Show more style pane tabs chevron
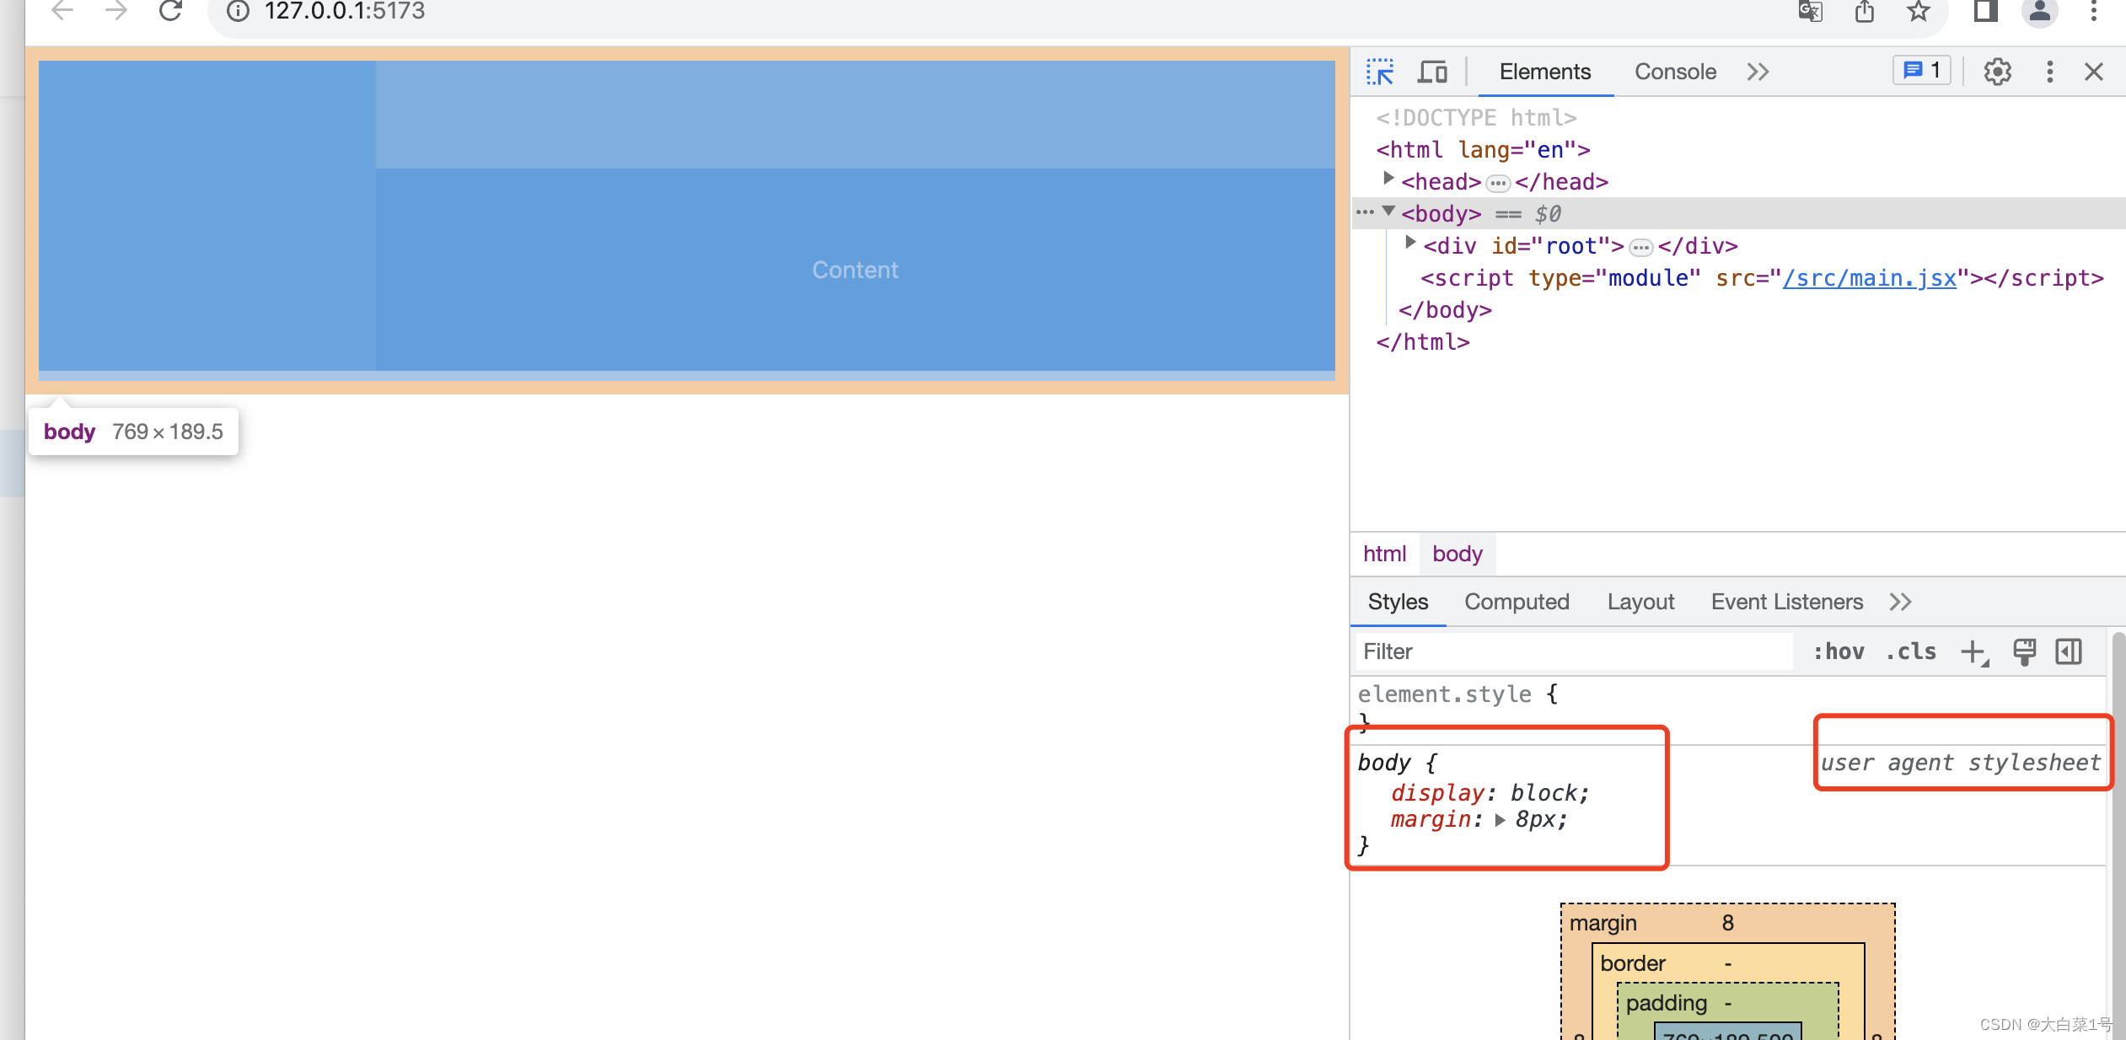Image resolution: width=2126 pixels, height=1040 pixels. (x=1900, y=602)
